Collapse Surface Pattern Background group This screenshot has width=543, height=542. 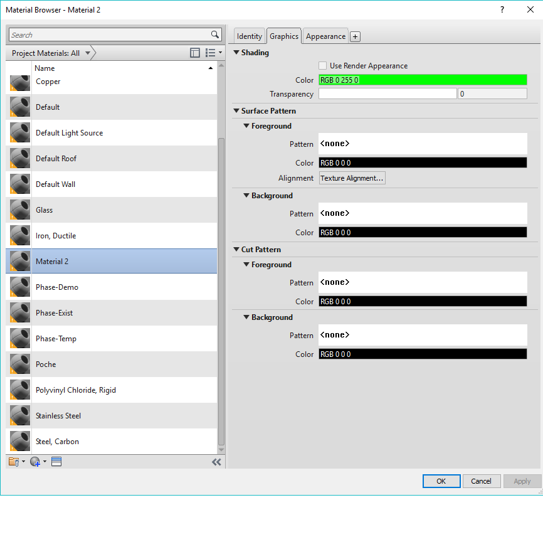[x=246, y=196]
